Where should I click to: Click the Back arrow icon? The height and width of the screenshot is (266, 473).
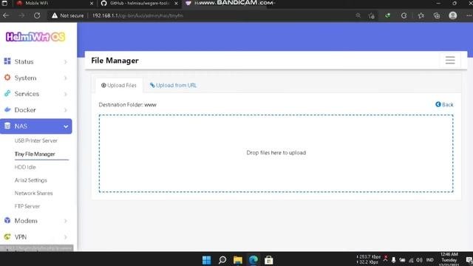[438, 104]
